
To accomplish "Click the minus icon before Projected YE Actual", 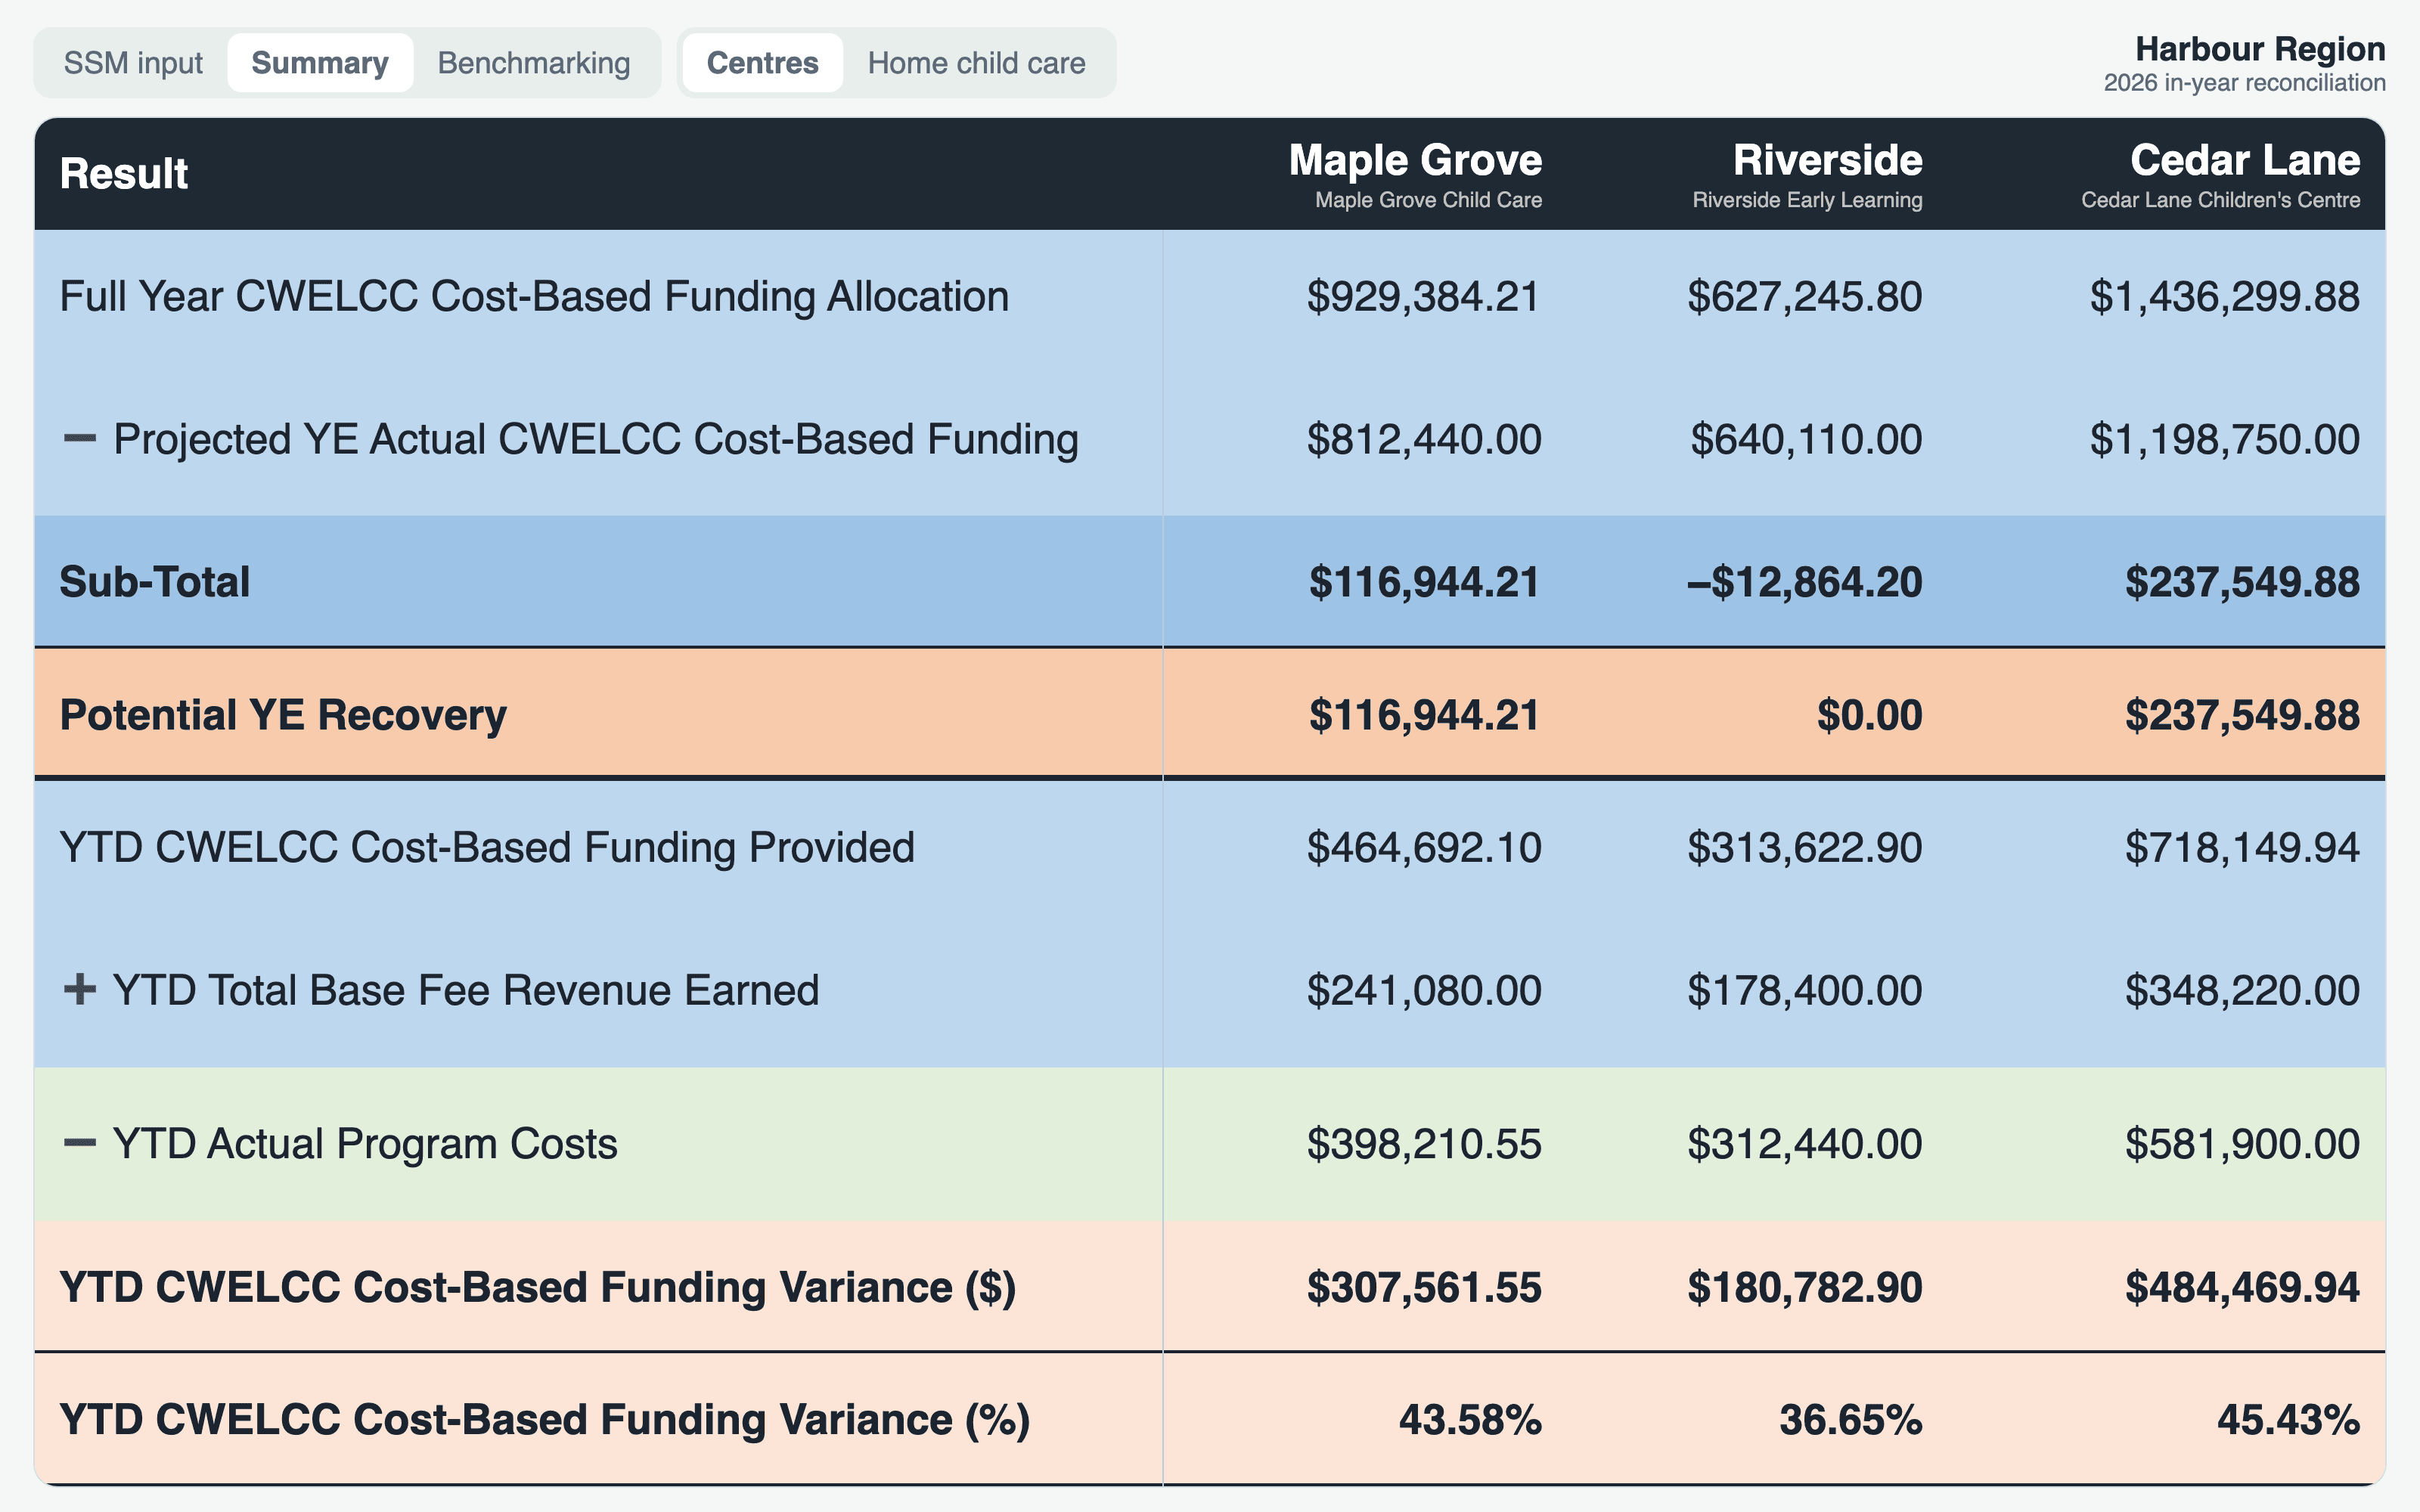I will click(79, 439).
